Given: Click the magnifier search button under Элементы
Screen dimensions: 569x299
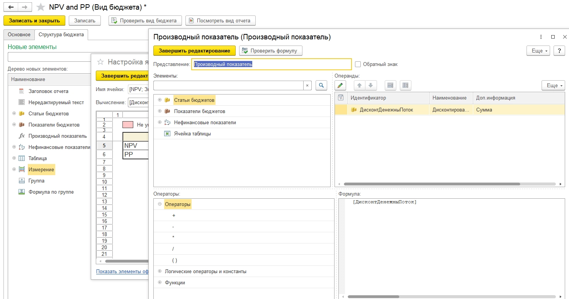Looking at the screenshot, I should (321, 85).
